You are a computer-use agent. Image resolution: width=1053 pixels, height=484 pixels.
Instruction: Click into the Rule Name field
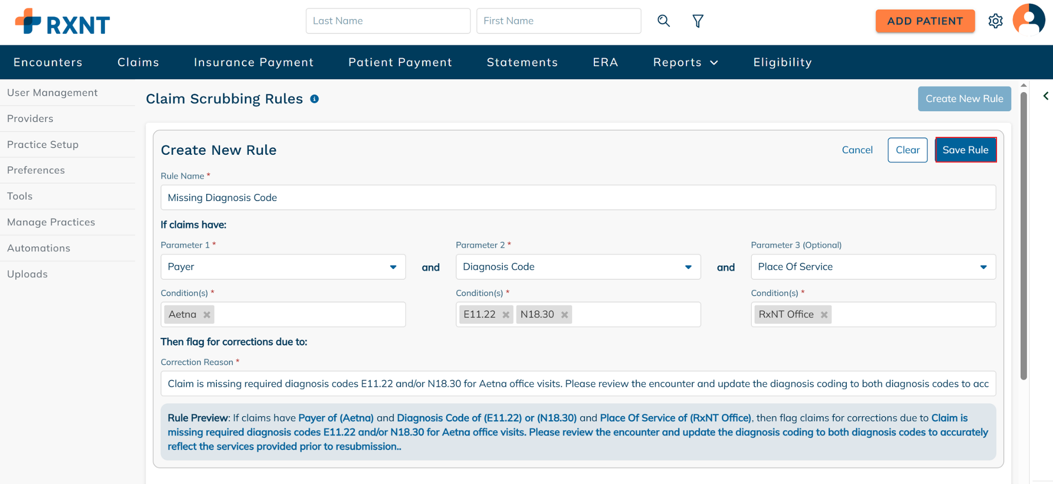click(578, 198)
